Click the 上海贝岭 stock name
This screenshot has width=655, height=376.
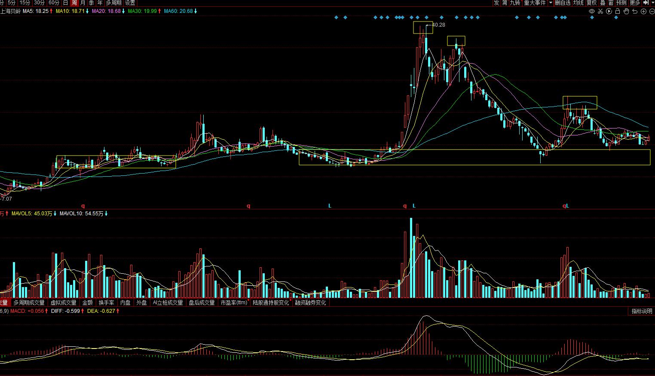tap(10, 11)
